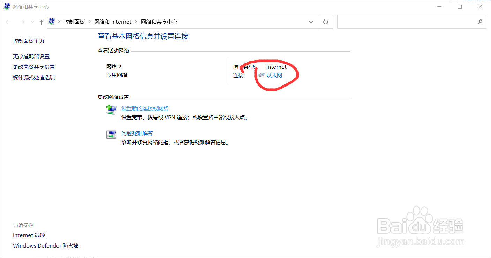Open 更改高级共享设置
This screenshot has width=491, height=258.
click(x=33, y=66)
